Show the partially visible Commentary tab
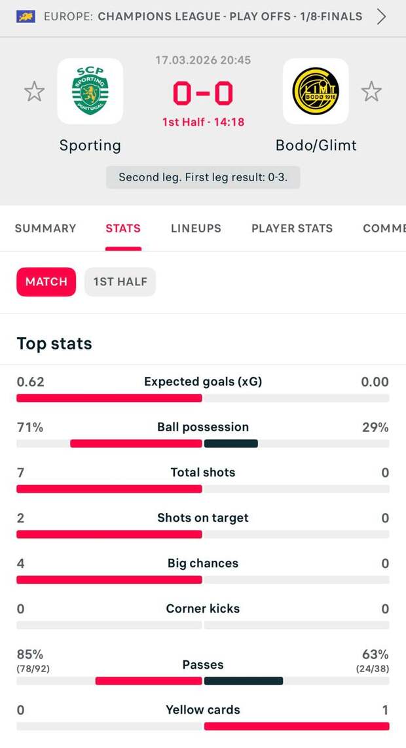This screenshot has width=406, height=748. pyautogui.click(x=384, y=228)
